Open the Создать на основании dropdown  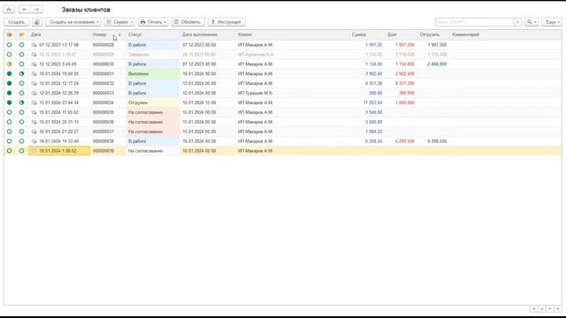73,22
